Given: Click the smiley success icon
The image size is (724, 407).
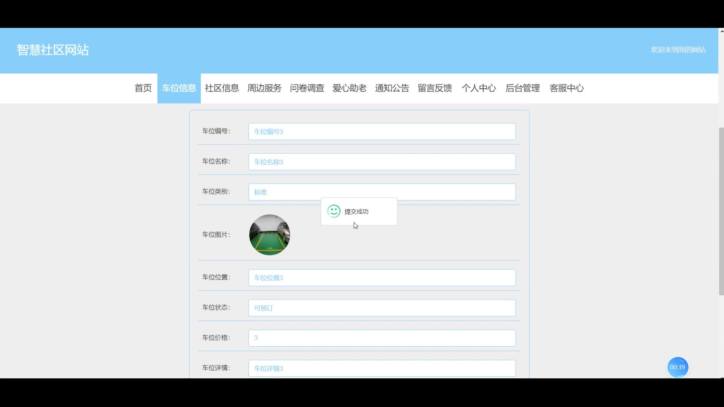Looking at the screenshot, I should (334, 211).
